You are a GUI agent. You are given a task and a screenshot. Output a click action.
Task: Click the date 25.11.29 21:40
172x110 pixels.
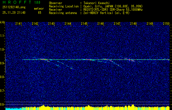tap(14, 13)
